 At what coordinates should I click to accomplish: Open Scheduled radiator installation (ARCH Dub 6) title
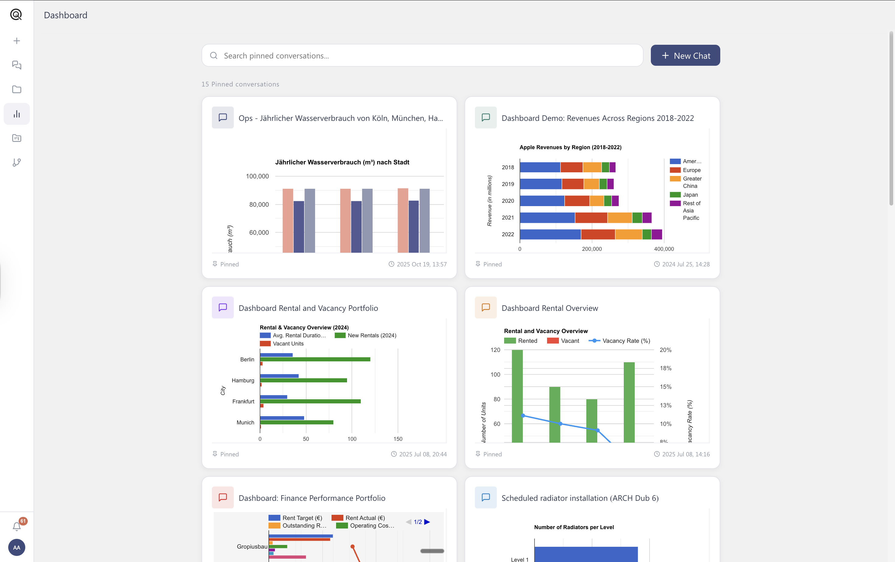(x=580, y=498)
